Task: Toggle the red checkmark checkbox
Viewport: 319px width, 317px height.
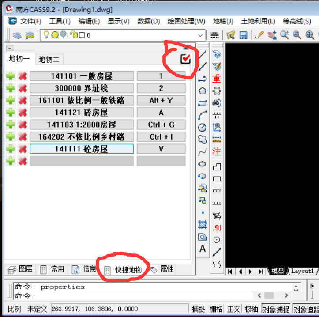Action: (185, 59)
